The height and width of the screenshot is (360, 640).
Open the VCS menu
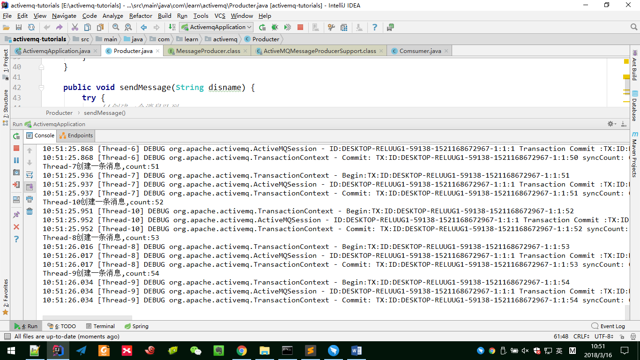click(220, 15)
